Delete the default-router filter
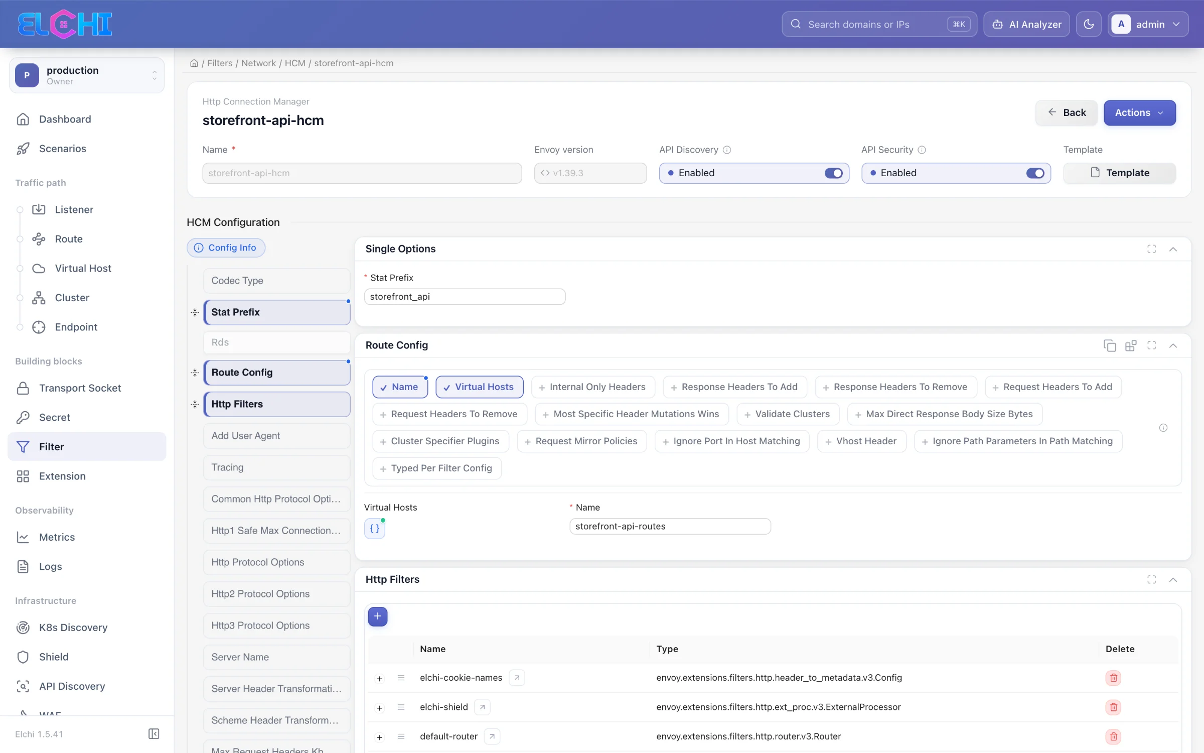 1113,736
